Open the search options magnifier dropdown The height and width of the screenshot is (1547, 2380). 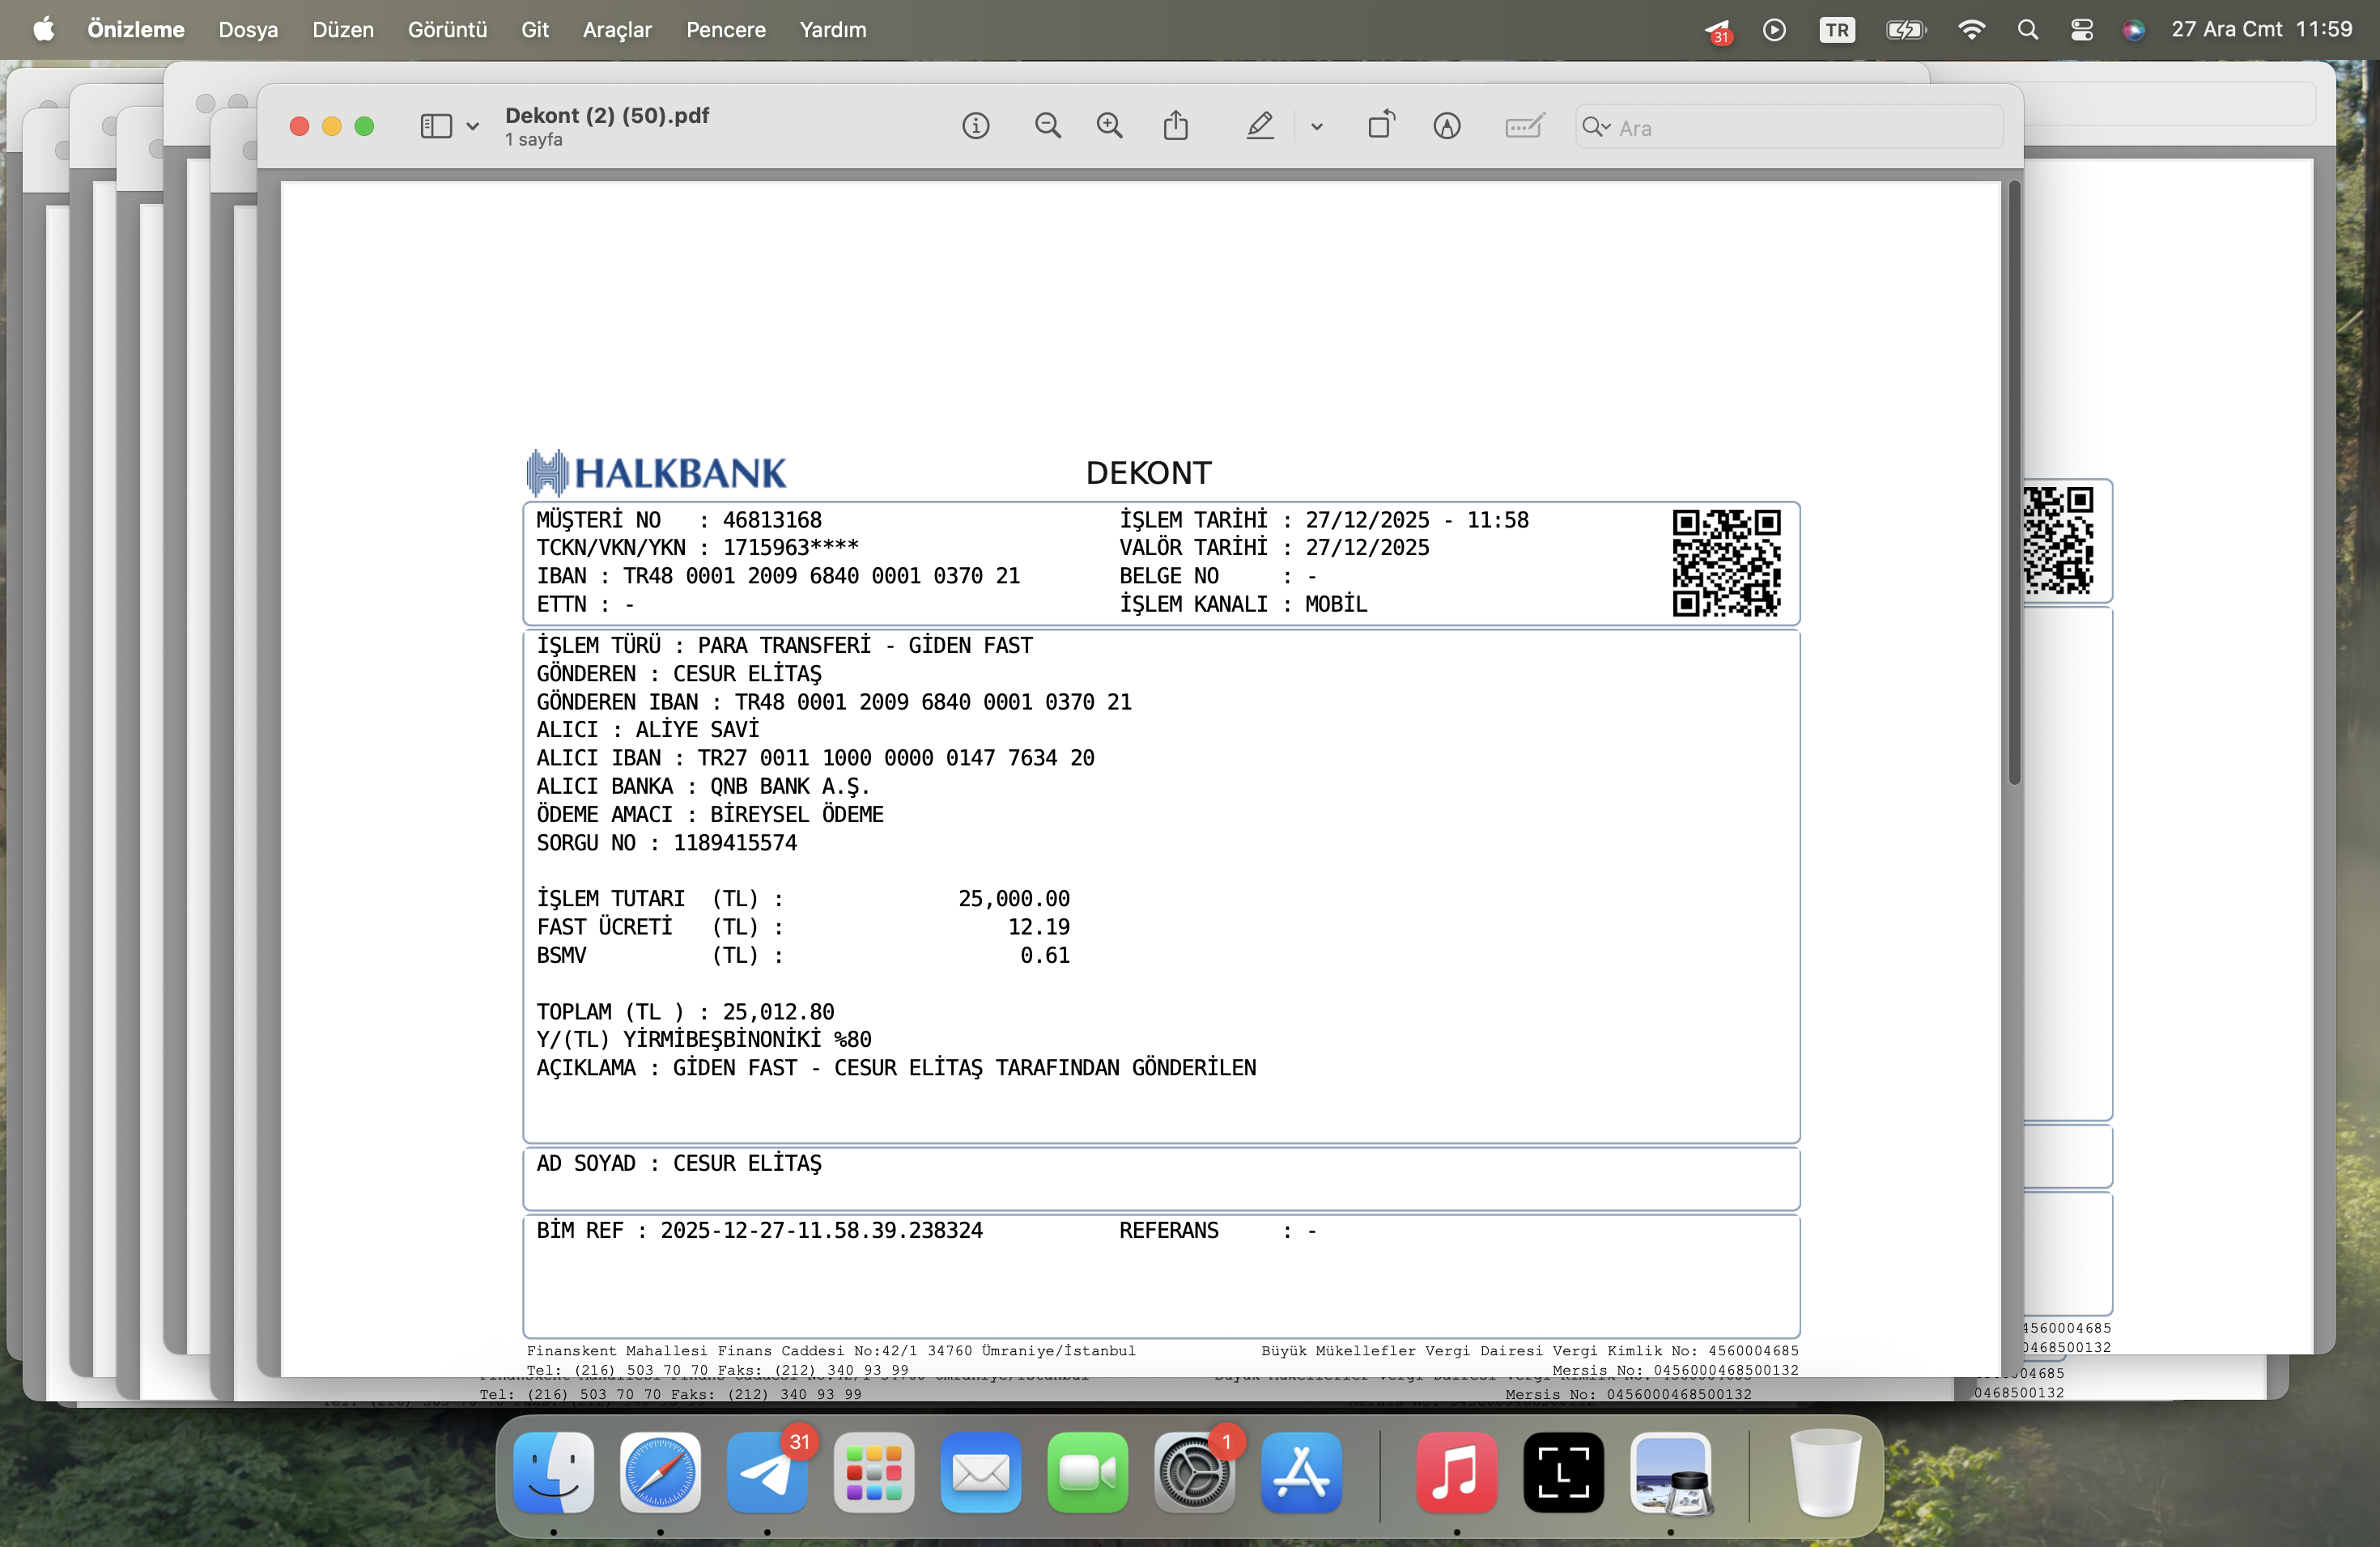click(1596, 127)
